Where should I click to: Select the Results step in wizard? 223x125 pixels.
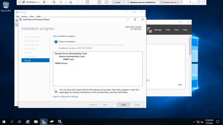36,60
